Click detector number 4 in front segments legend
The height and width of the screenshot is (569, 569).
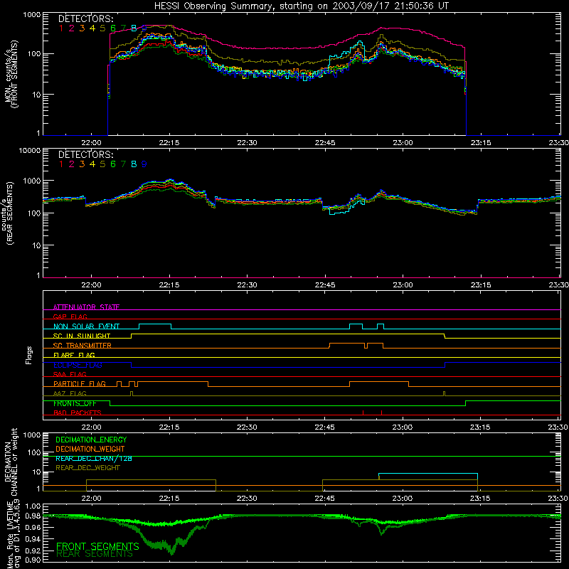[x=92, y=28]
